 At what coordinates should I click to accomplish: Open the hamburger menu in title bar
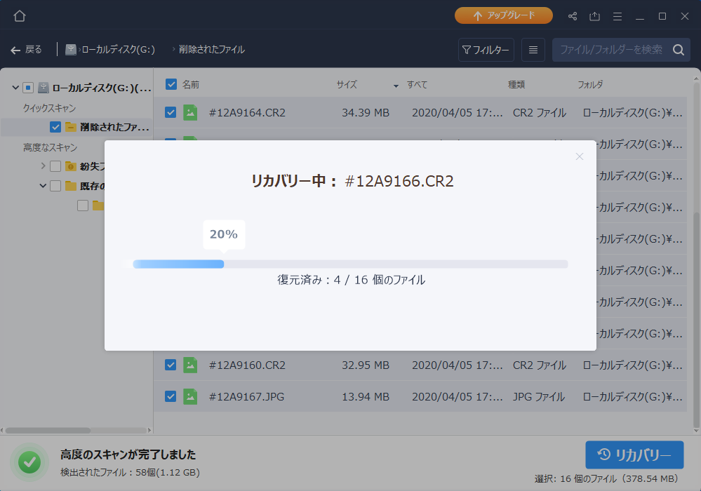(617, 16)
